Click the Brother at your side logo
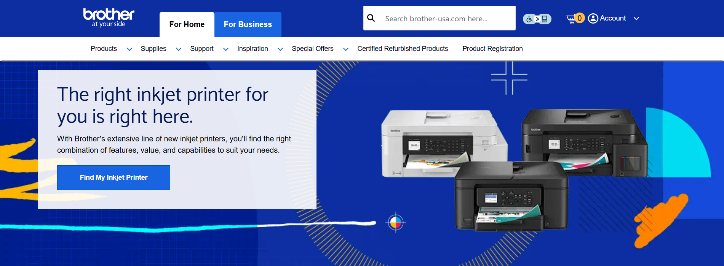 pos(109,17)
